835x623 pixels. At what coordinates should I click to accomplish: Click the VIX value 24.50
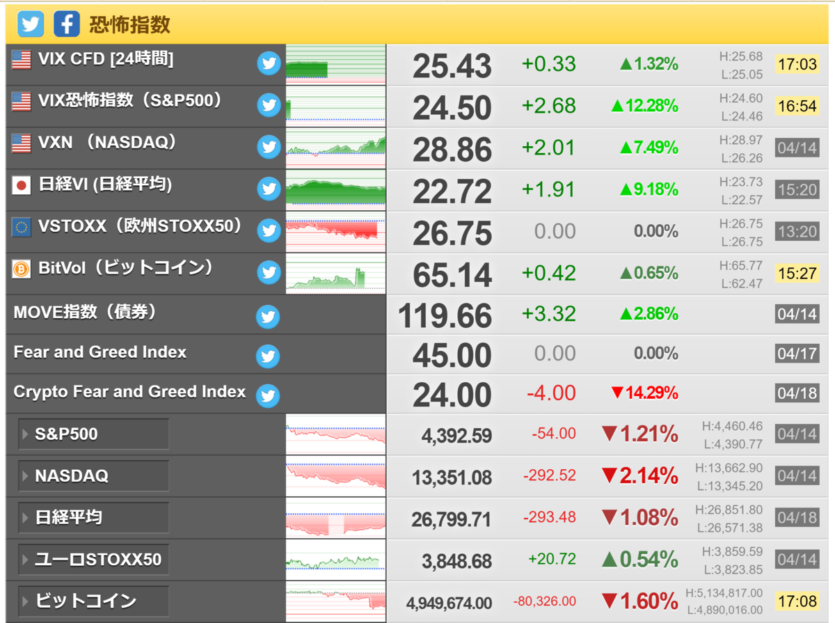tap(452, 108)
